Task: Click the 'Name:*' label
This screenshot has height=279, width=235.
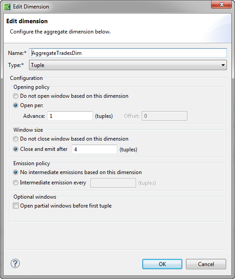Action: (x=17, y=53)
